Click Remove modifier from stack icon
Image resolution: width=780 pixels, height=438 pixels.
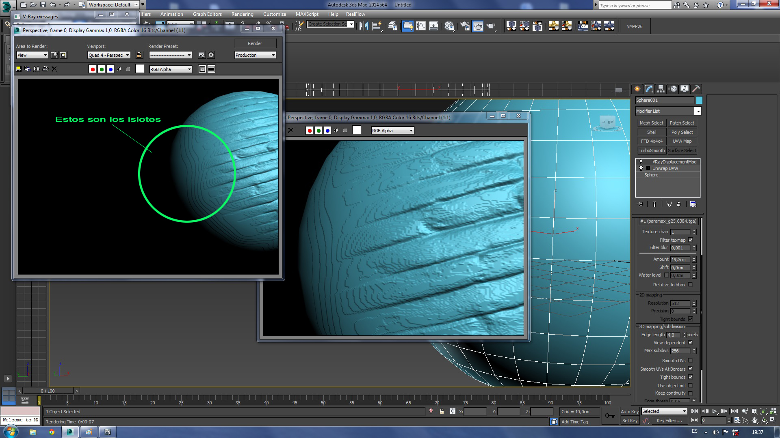tap(678, 204)
